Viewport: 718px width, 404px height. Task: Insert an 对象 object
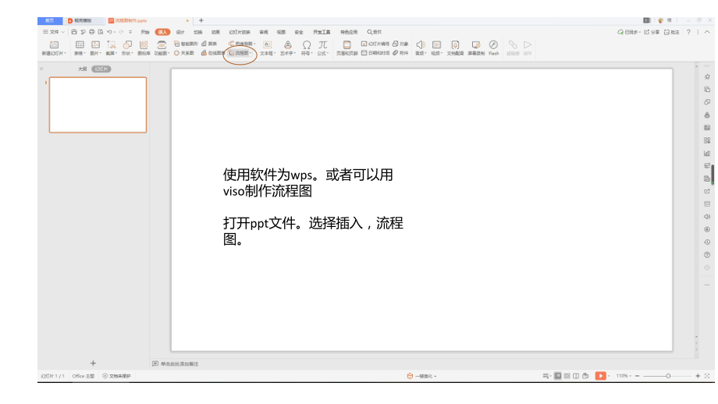point(400,44)
